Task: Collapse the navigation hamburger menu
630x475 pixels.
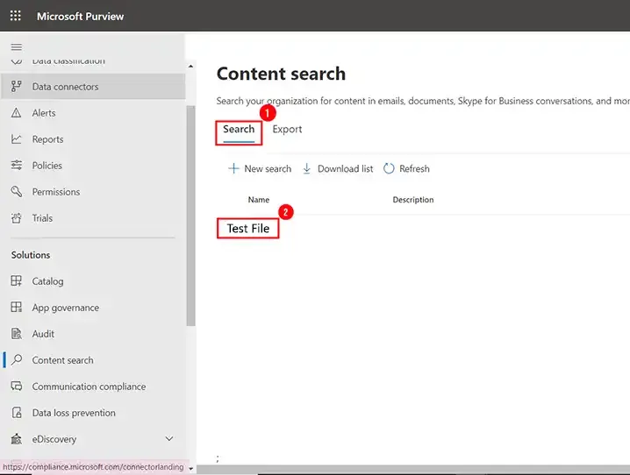Action: [x=16, y=47]
